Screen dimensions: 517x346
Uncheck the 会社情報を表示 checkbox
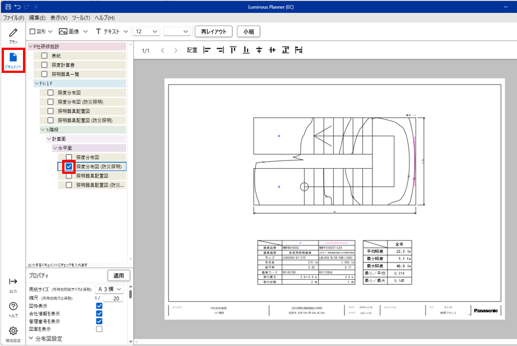coord(99,313)
